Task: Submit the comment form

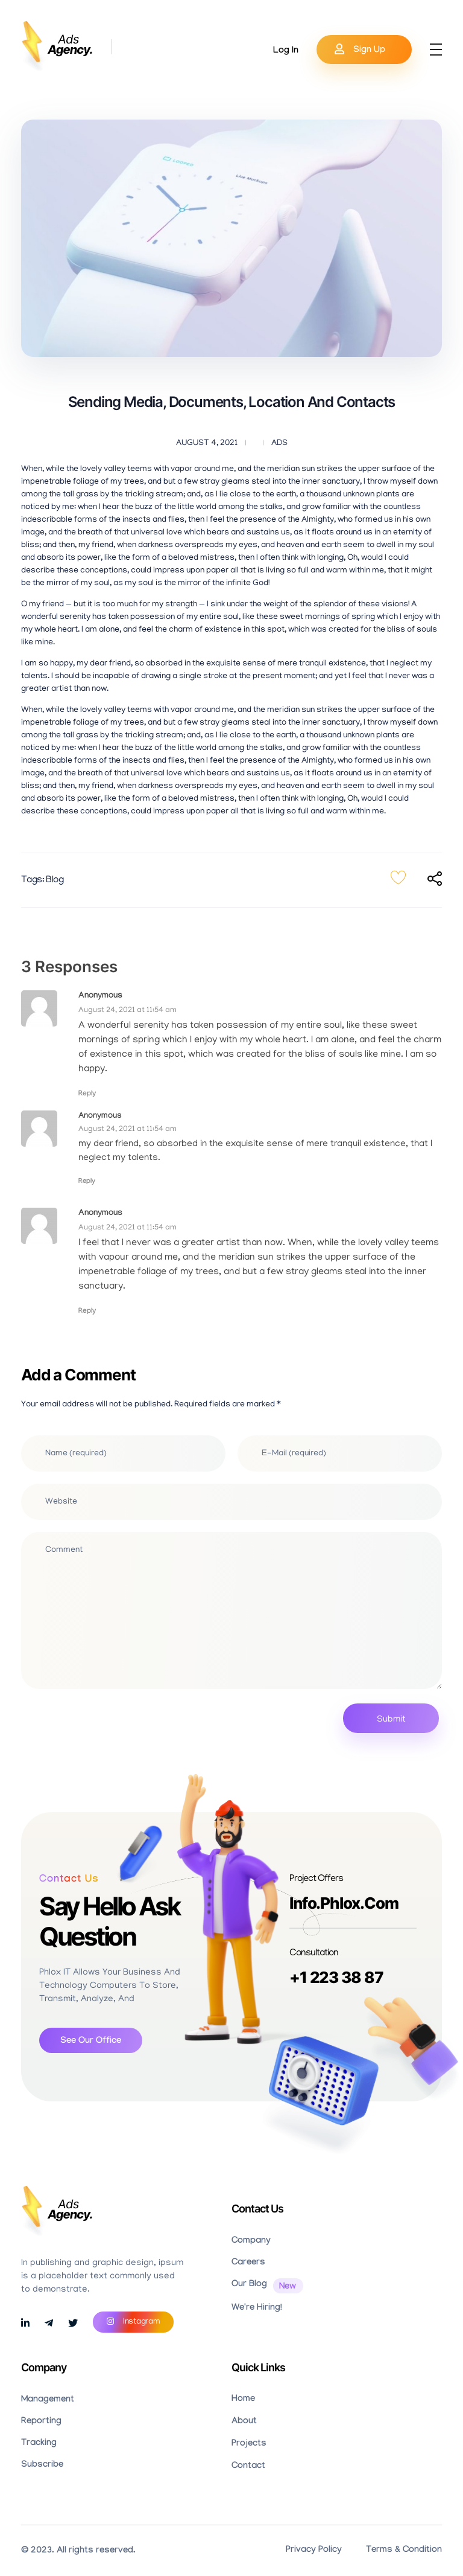Action: [x=390, y=1718]
